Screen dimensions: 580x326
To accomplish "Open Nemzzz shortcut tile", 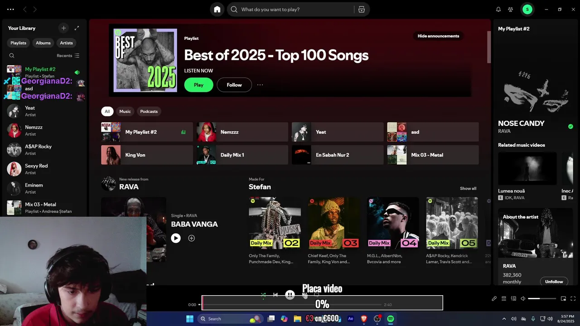I will (x=242, y=132).
